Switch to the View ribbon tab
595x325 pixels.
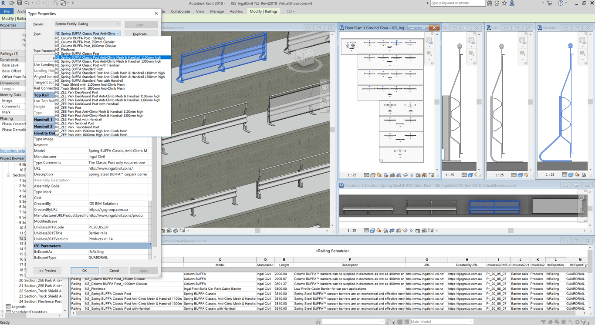200,11
